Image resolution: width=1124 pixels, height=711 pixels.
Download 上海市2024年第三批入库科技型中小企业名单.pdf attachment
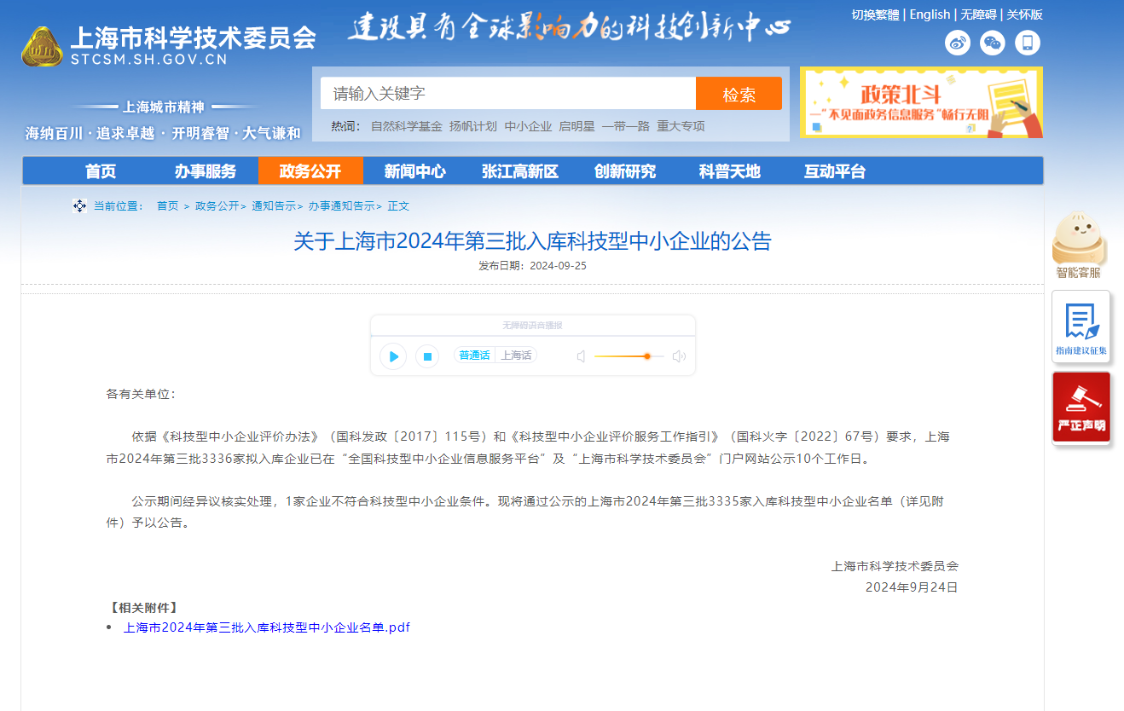tap(266, 627)
